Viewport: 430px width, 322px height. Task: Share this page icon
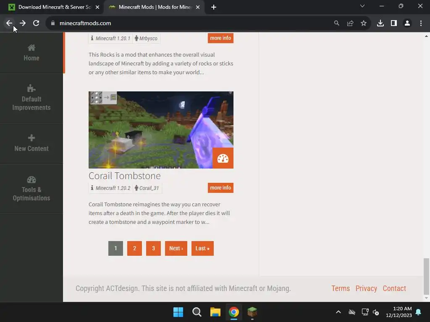coord(350,23)
